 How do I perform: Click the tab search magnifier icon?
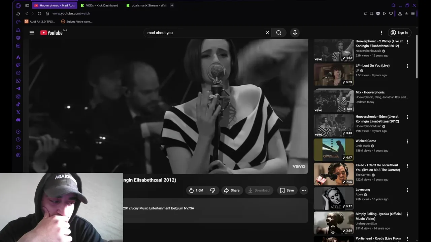click(x=393, y=5)
